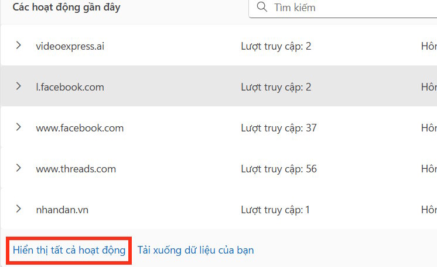The image size is (437, 267).
Task: Click Lượt truy cập: 37 value
Action: click(x=279, y=128)
